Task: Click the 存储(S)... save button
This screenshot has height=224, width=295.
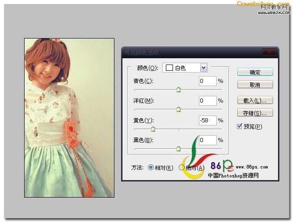Action: click(255, 113)
